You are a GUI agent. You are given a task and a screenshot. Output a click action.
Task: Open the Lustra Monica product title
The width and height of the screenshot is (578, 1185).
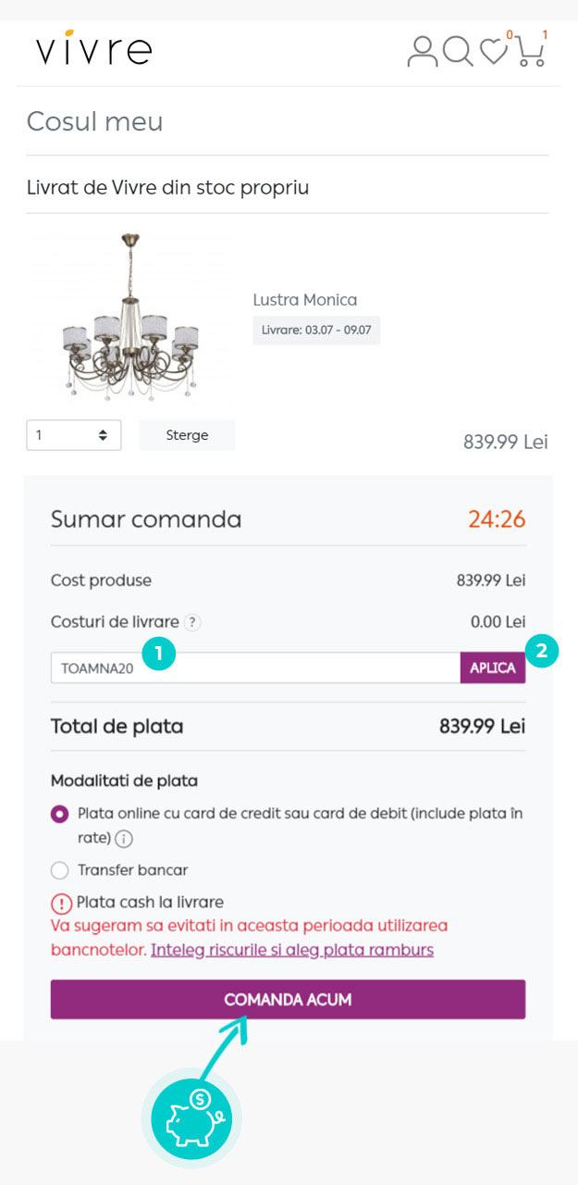[x=305, y=300]
